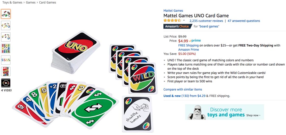
Task: Play the product video thumbnail
Action: (6, 83)
